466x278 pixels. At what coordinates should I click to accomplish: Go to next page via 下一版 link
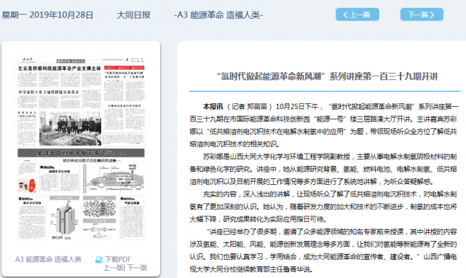coord(138,268)
